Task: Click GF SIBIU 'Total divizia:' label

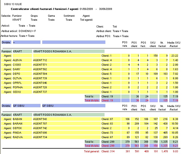Action: pyautogui.click(x=92, y=146)
